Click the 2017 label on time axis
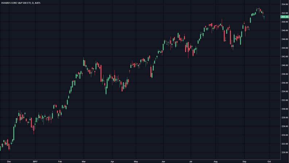Screen dimensions: 289x163 [35, 162]
